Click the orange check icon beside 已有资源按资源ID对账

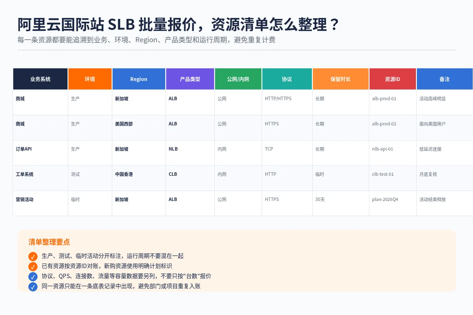(x=33, y=267)
